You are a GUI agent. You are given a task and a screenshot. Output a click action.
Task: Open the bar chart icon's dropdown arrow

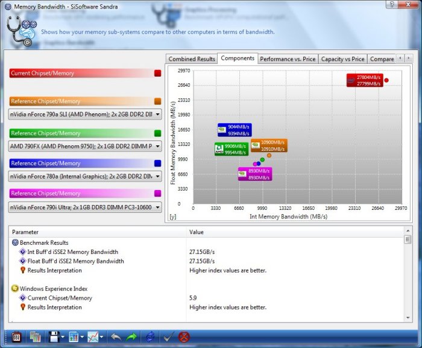tap(82, 337)
